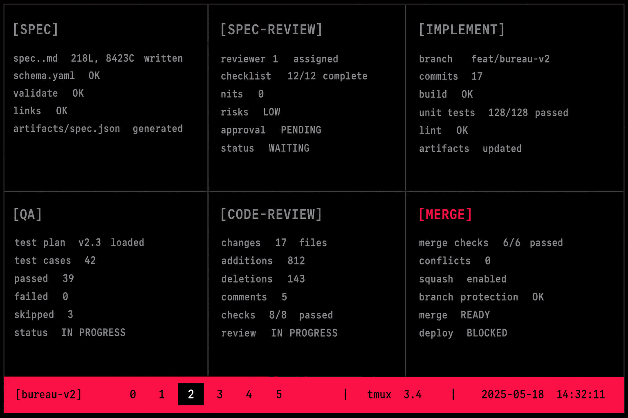Click the build OK line
The image size is (628, 418).
[446, 95]
